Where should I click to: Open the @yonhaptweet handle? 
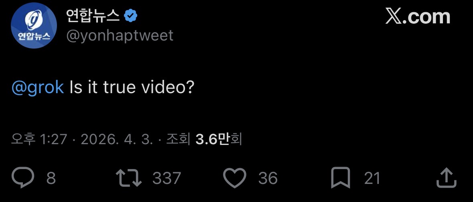coord(120,35)
